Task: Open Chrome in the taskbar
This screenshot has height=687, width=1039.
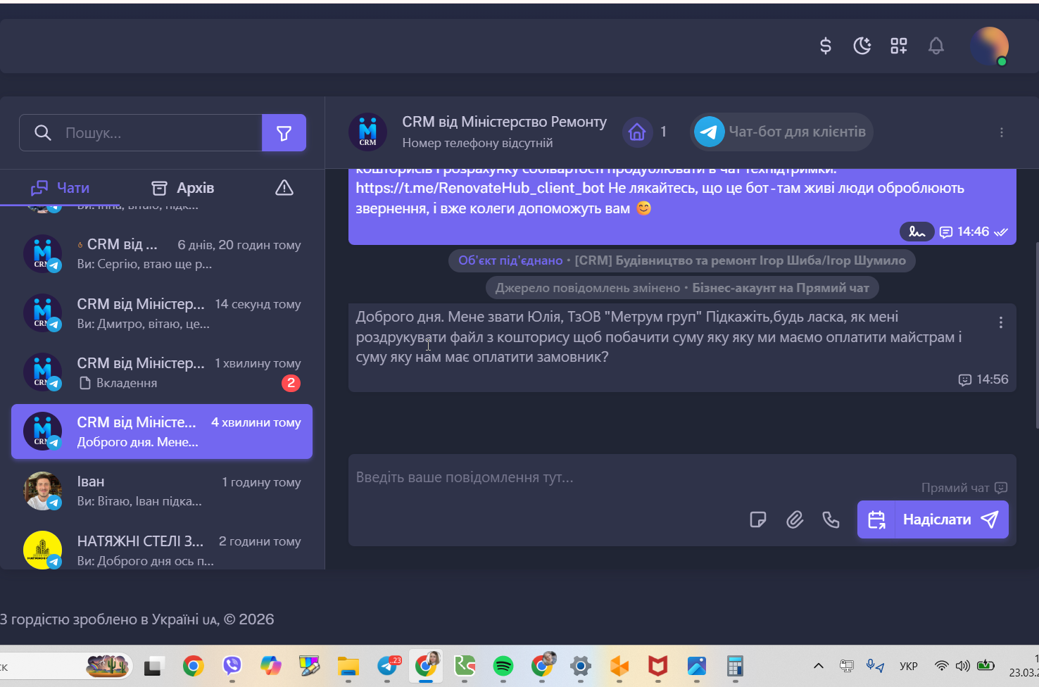Action: (x=193, y=666)
